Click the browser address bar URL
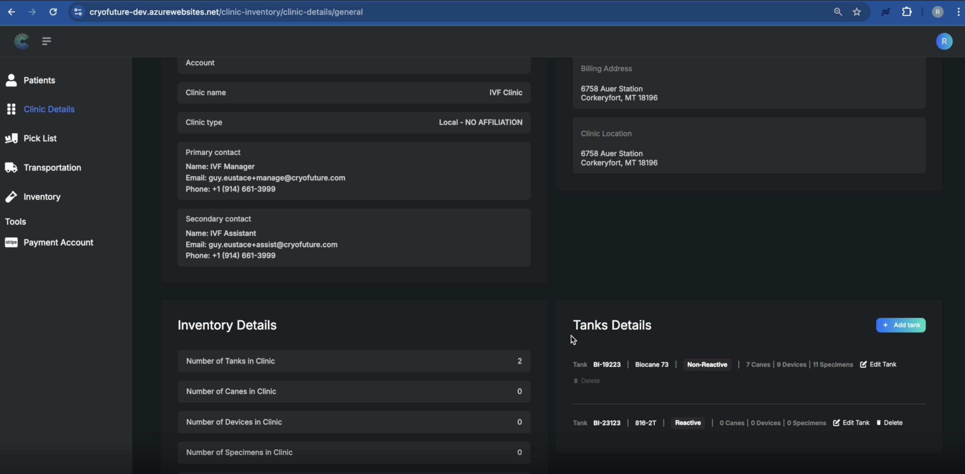The height and width of the screenshot is (474, 965). pos(226,12)
